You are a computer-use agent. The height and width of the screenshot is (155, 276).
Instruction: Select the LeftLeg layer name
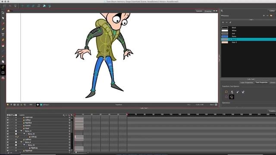pyautogui.click(x=34, y=137)
